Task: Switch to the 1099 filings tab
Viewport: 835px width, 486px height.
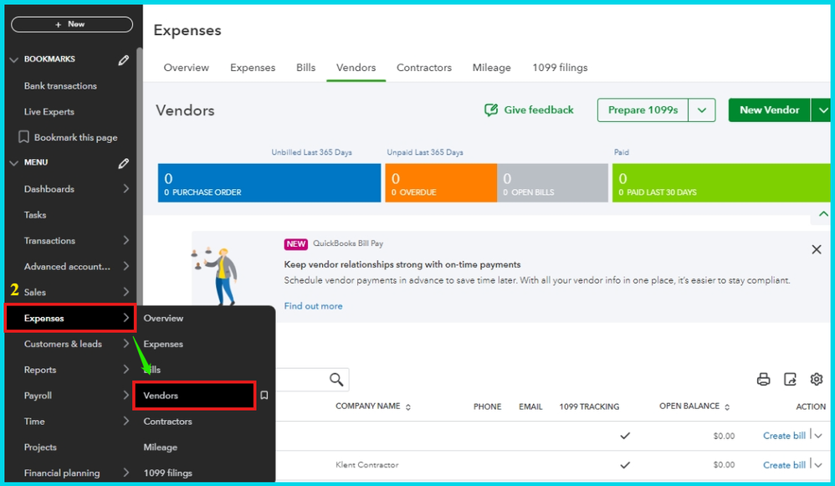Action: tap(561, 68)
